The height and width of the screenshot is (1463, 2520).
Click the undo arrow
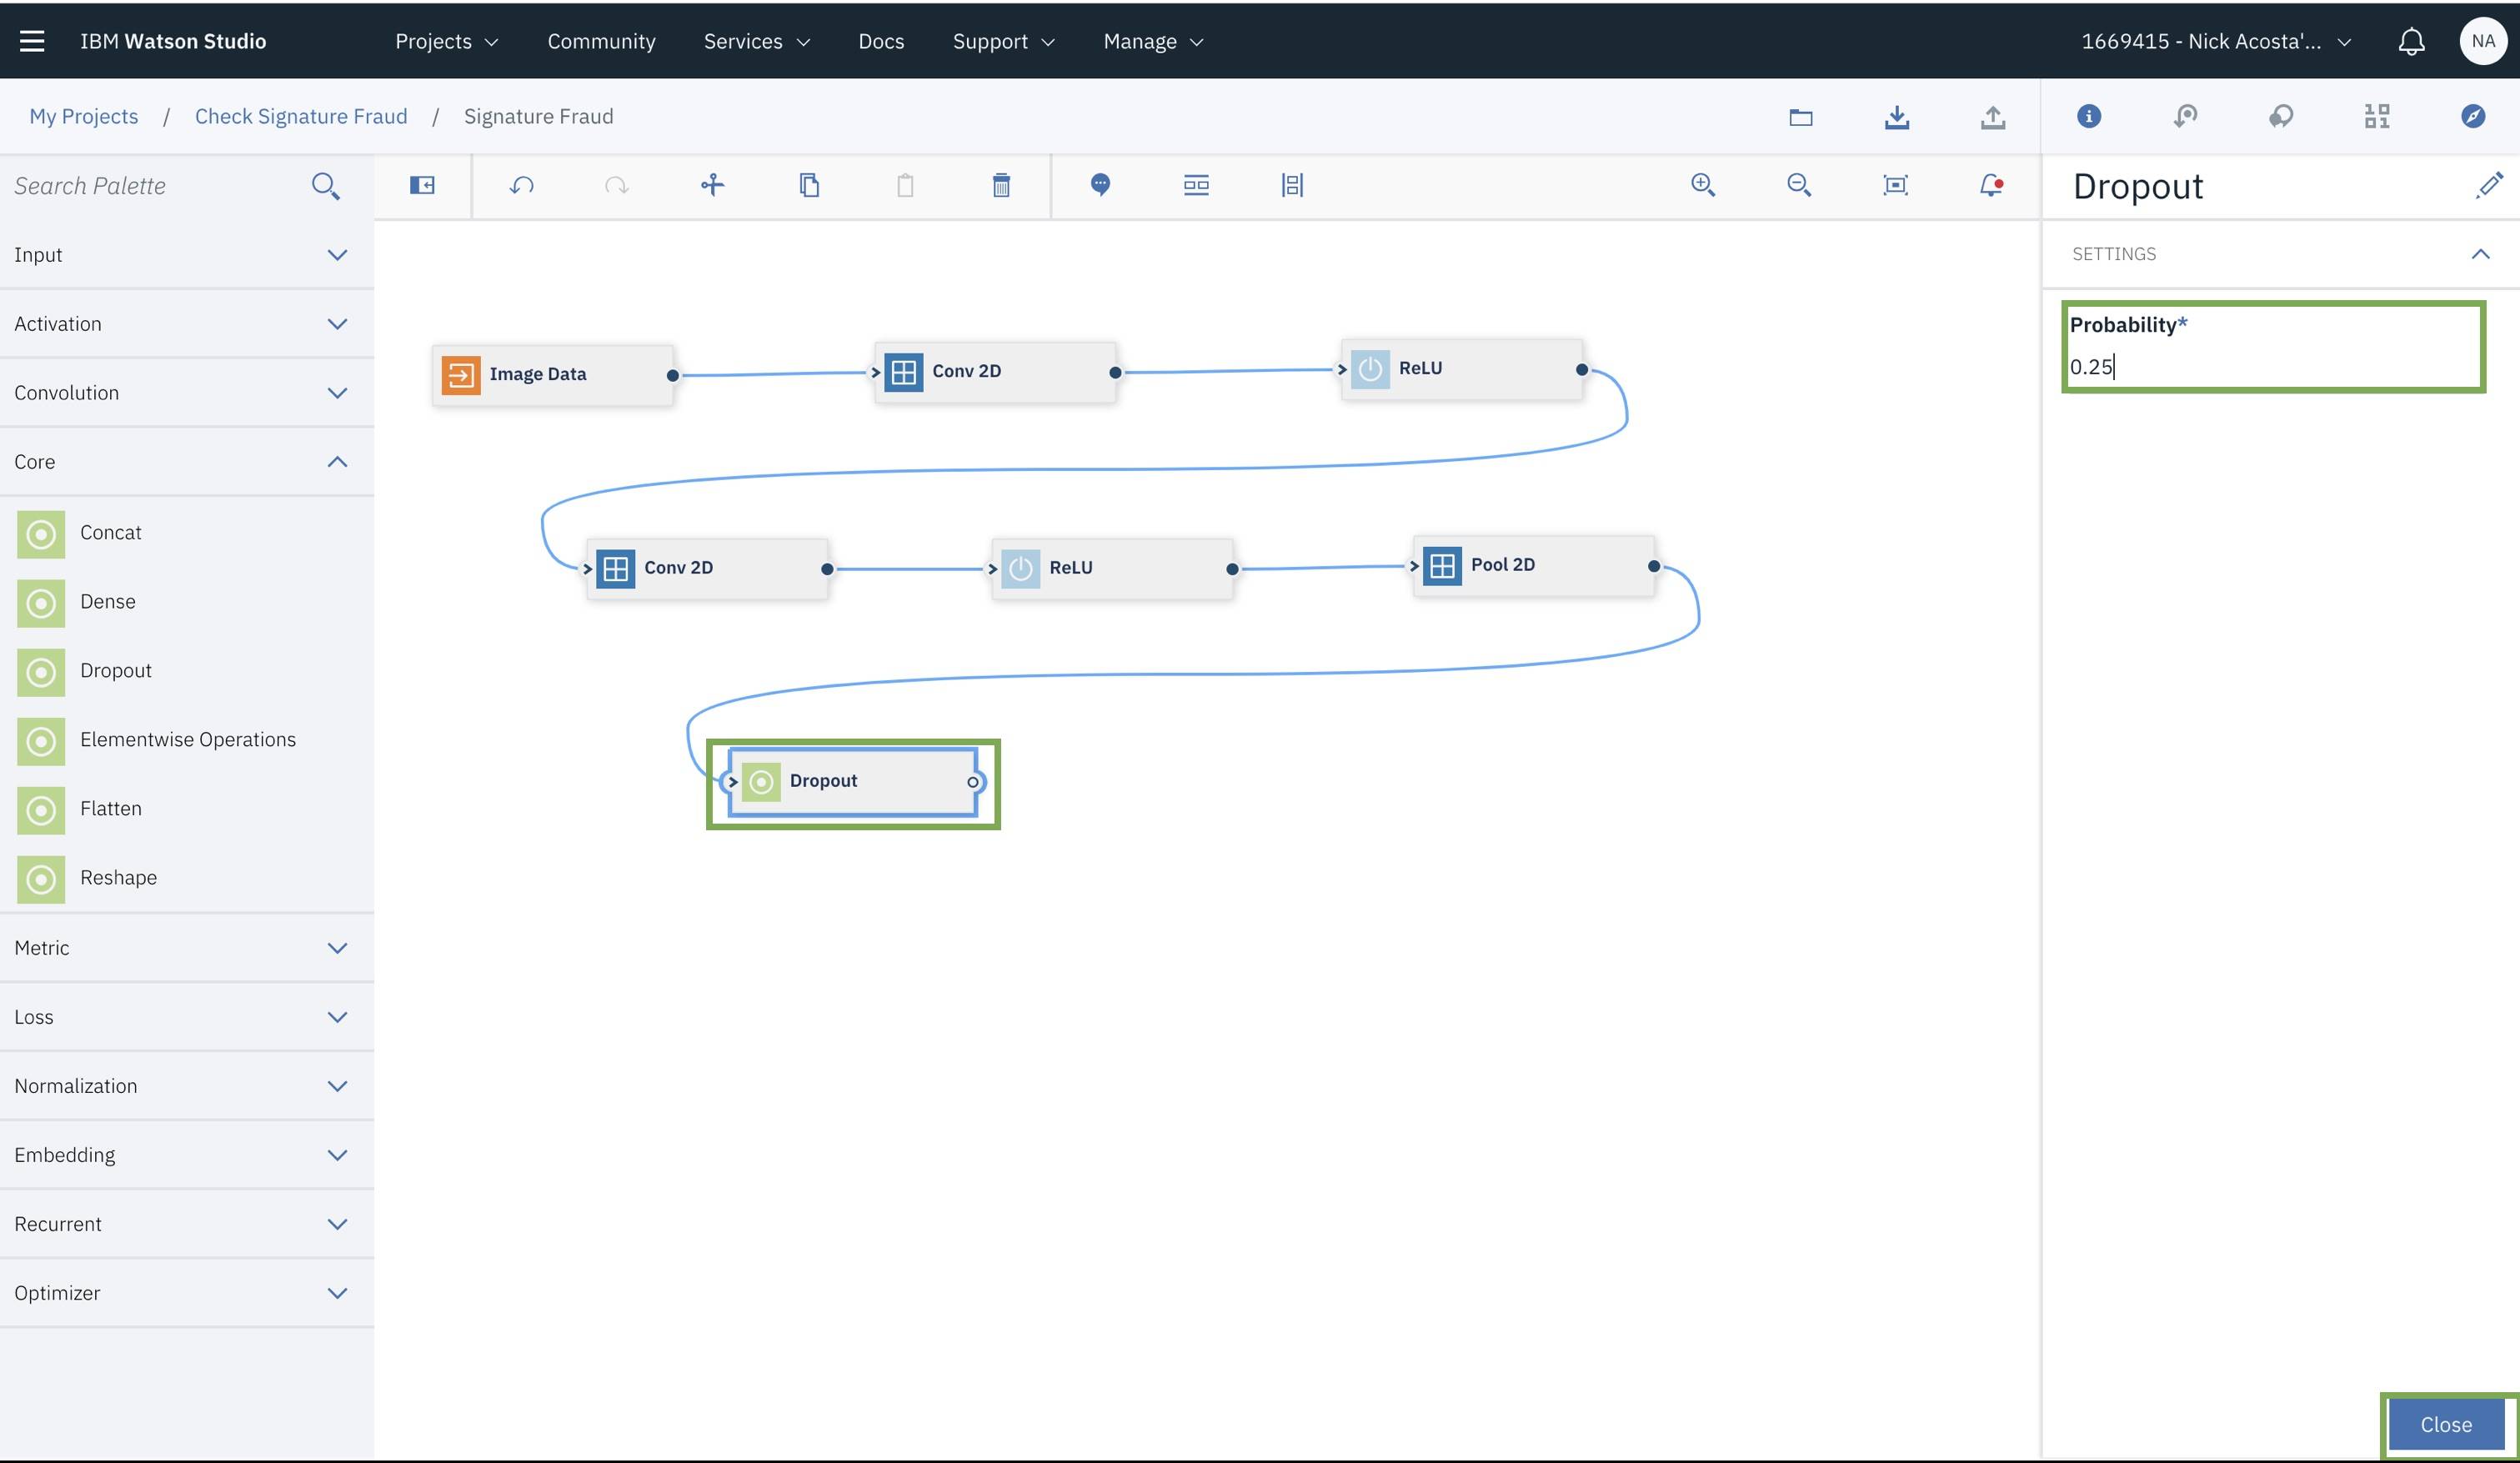point(521,185)
